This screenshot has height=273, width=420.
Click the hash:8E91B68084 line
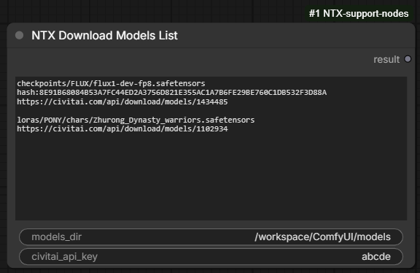171,93
